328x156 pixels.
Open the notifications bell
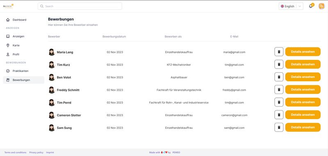[311, 6]
